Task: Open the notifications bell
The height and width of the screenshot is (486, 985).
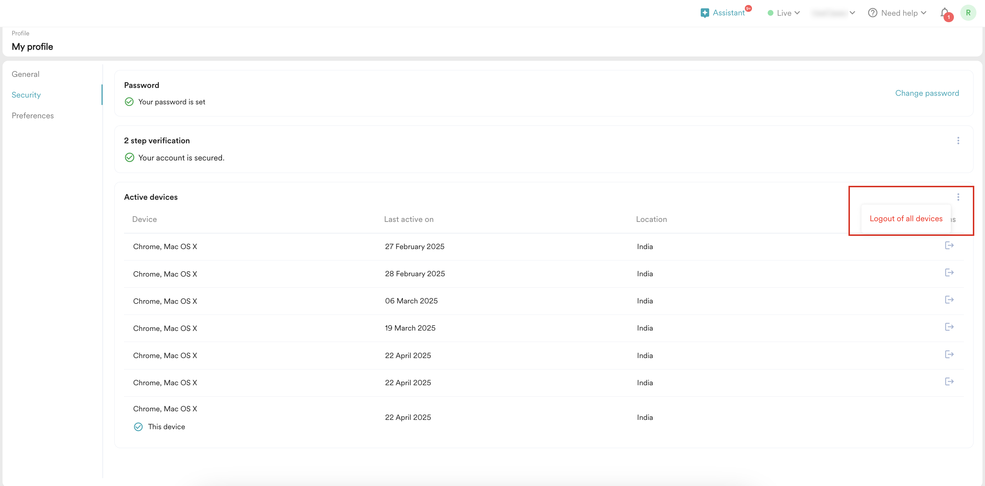Action: pyautogui.click(x=945, y=13)
